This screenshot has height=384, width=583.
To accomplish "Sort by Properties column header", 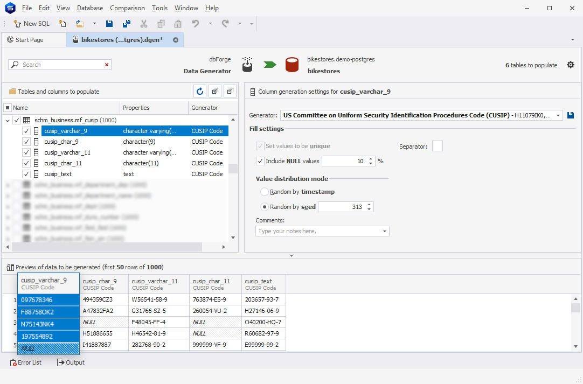I will 154,108.
